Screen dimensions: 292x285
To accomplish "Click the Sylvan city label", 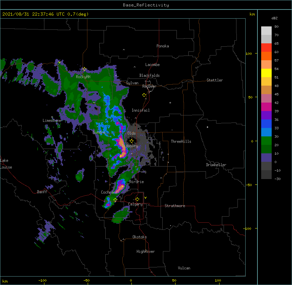I will point(132,83).
